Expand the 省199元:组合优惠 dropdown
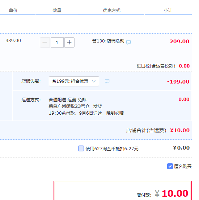The height and width of the screenshot is (200, 199). point(74,81)
